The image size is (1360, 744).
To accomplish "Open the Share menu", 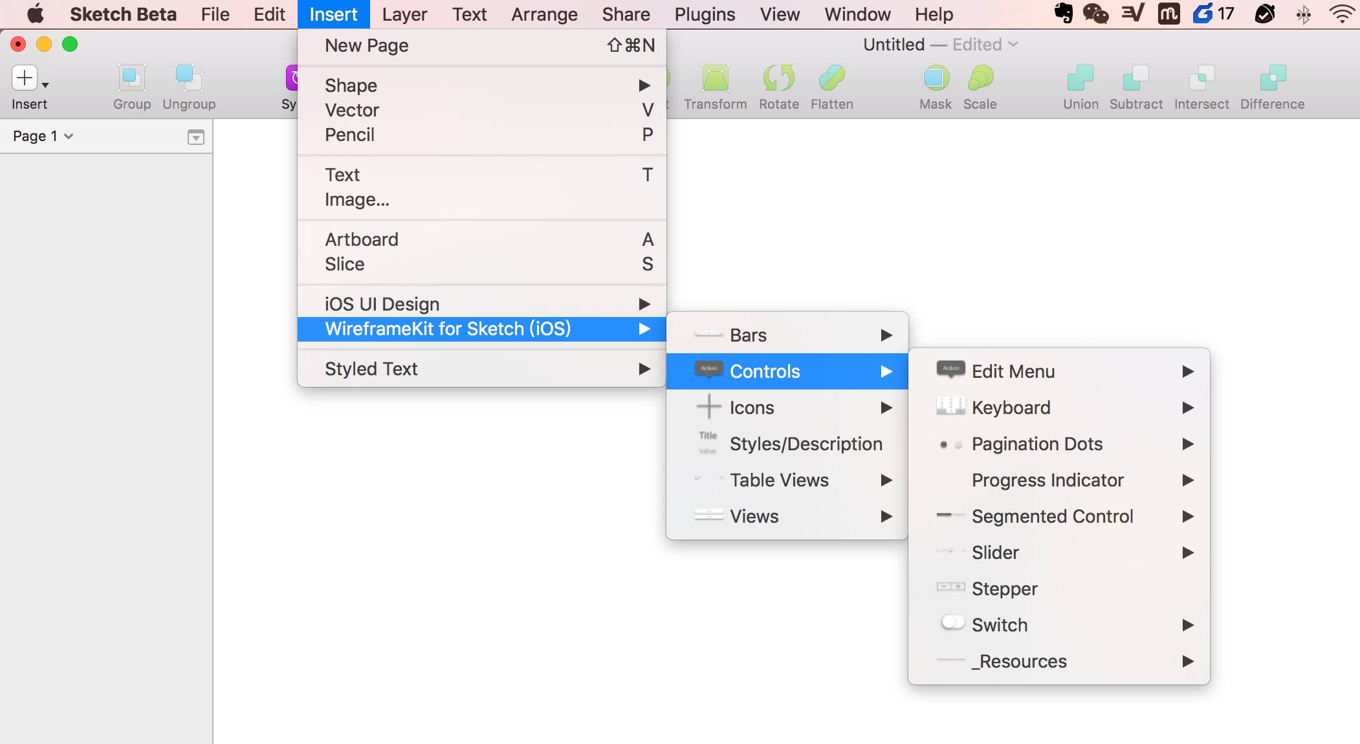I will [626, 14].
